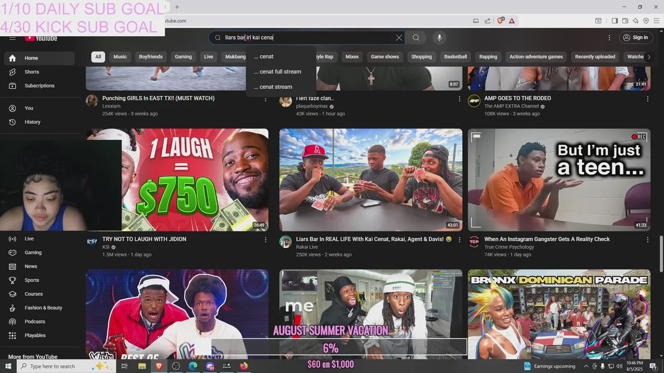Open Brave Leo AI sparkle icon

click(635, 21)
